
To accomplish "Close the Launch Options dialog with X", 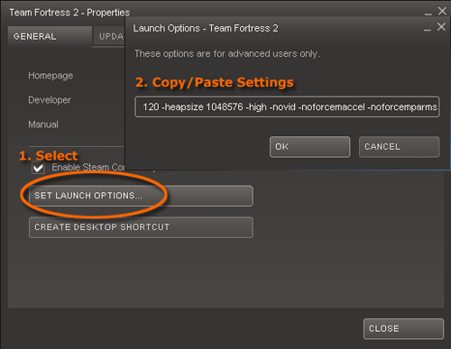I will tap(441, 27).
